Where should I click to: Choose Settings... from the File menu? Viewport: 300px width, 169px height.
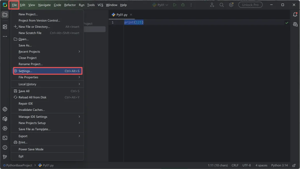pos(47,71)
